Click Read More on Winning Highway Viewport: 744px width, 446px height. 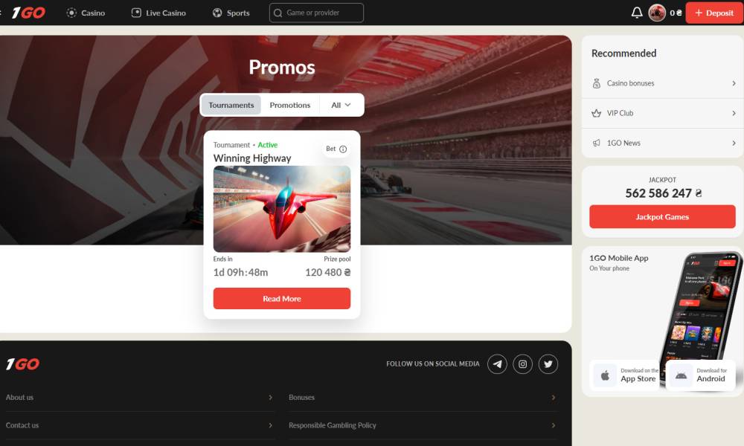(x=282, y=299)
